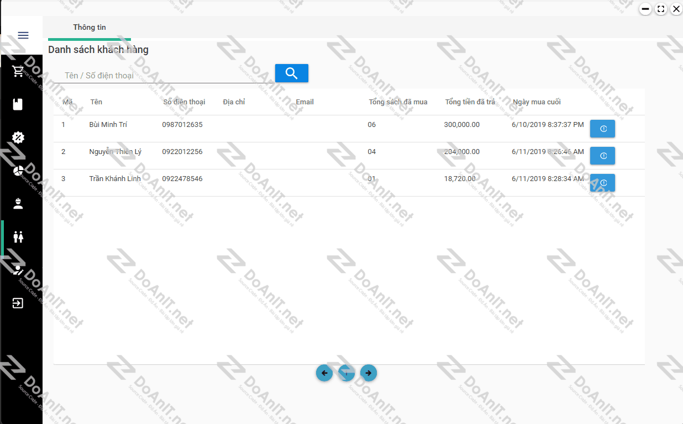Image resolution: width=683 pixels, height=424 pixels.
Task: Open the shopping cart section
Action: click(18, 71)
